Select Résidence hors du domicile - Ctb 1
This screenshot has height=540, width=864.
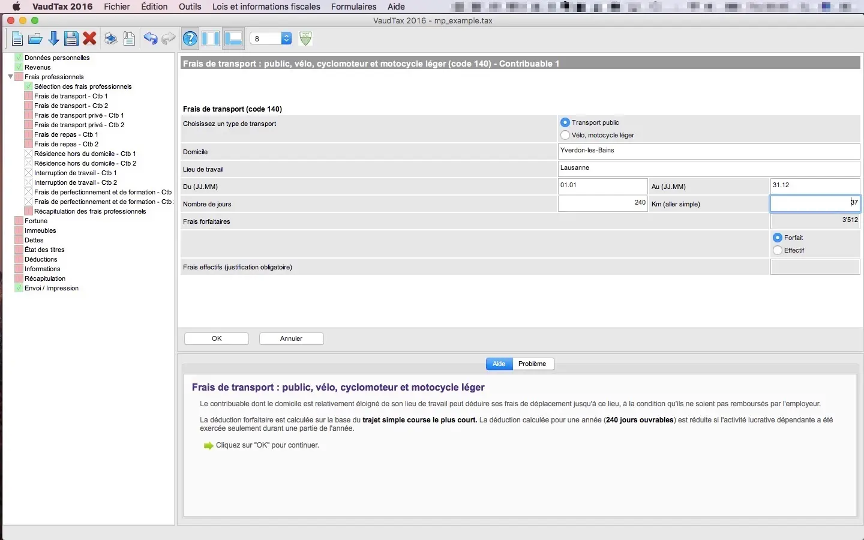85,154
